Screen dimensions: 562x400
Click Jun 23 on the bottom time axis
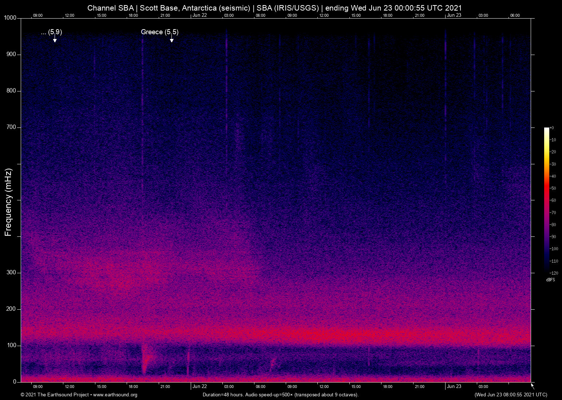(454, 387)
